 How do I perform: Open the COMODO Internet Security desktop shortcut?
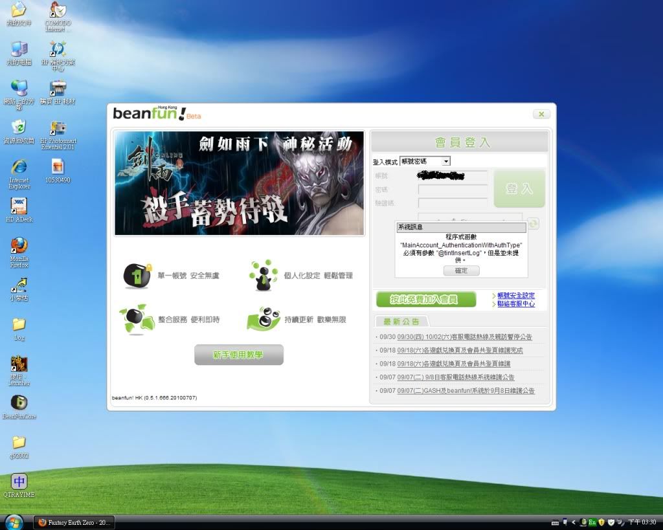58,16
